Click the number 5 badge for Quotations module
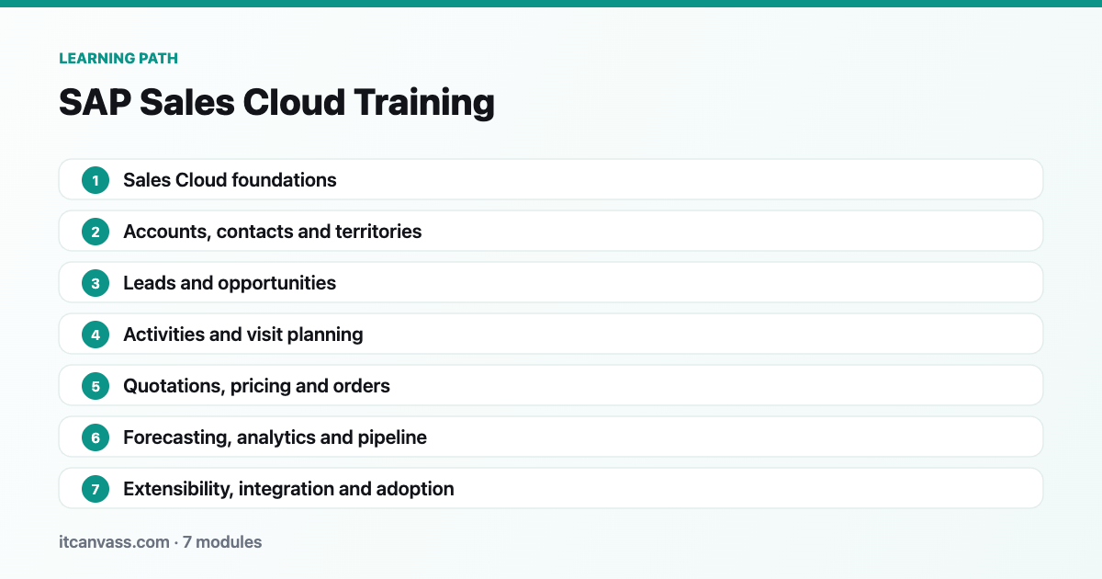The height and width of the screenshot is (579, 1102). coord(96,386)
